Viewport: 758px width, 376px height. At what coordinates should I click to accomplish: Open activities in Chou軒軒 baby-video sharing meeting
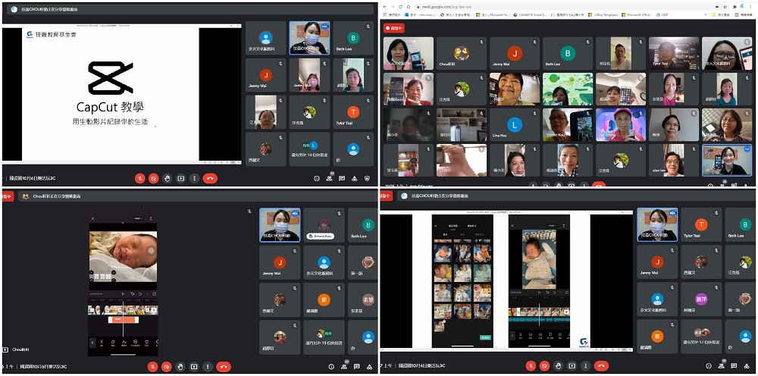click(x=369, y=367)
